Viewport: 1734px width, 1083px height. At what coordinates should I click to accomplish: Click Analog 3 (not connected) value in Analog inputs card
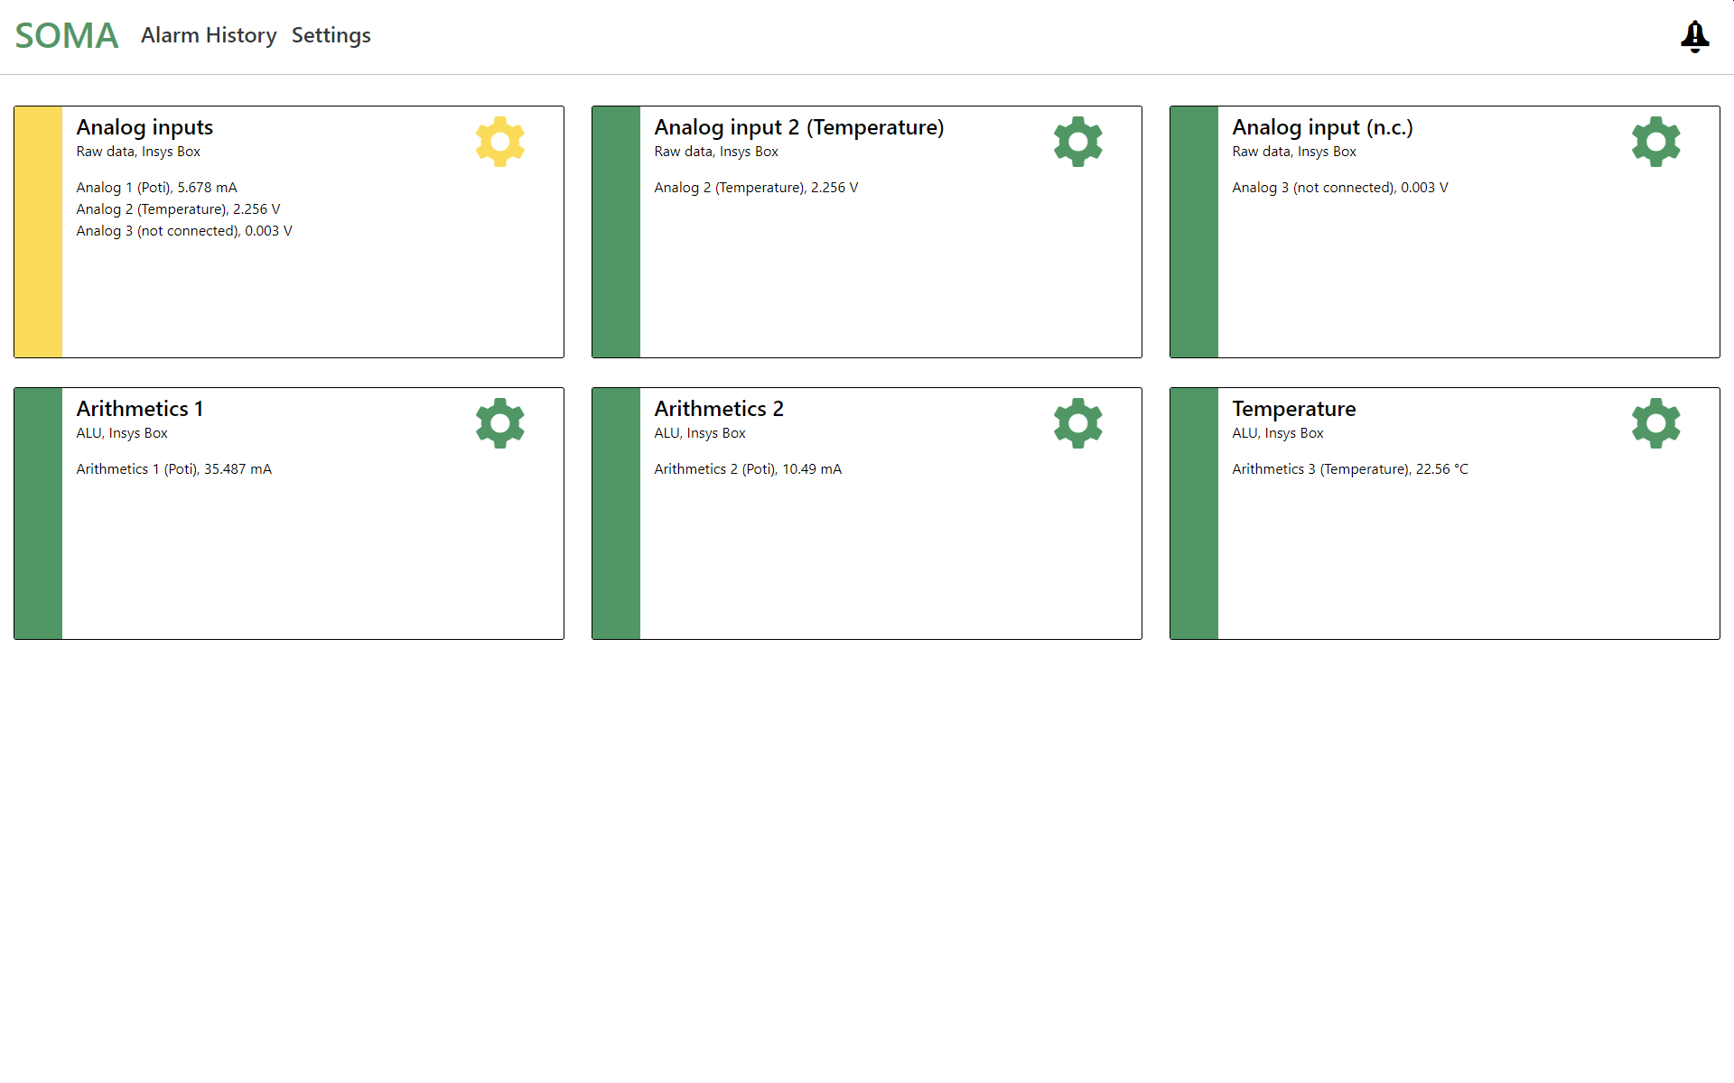point(184,231)
